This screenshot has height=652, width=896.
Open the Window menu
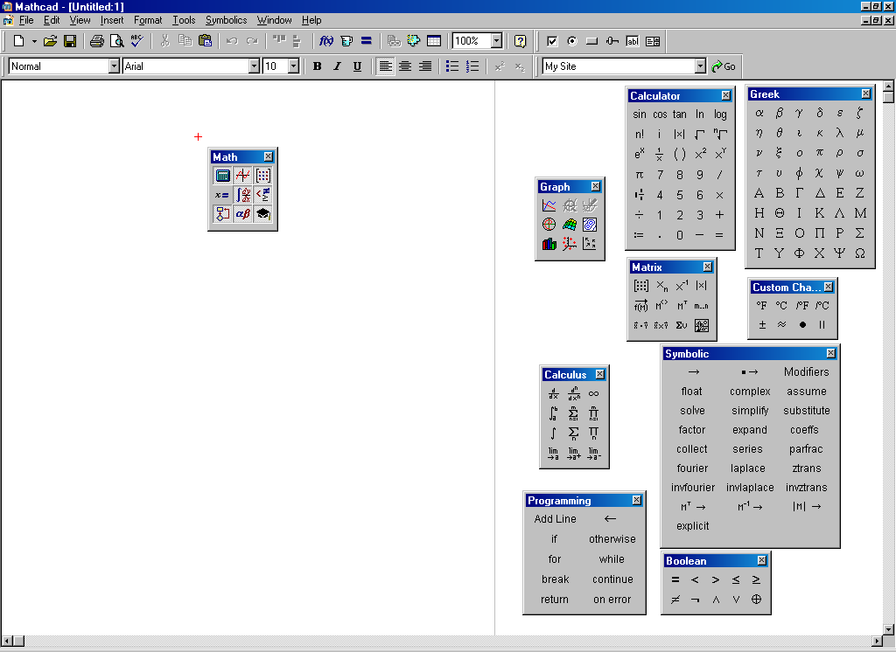click(274, 20)
